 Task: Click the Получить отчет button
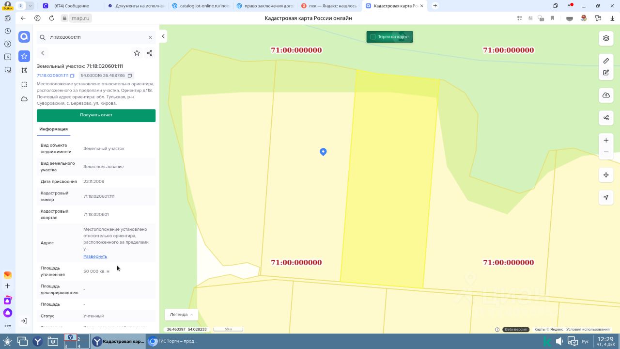tap(96, 115)
